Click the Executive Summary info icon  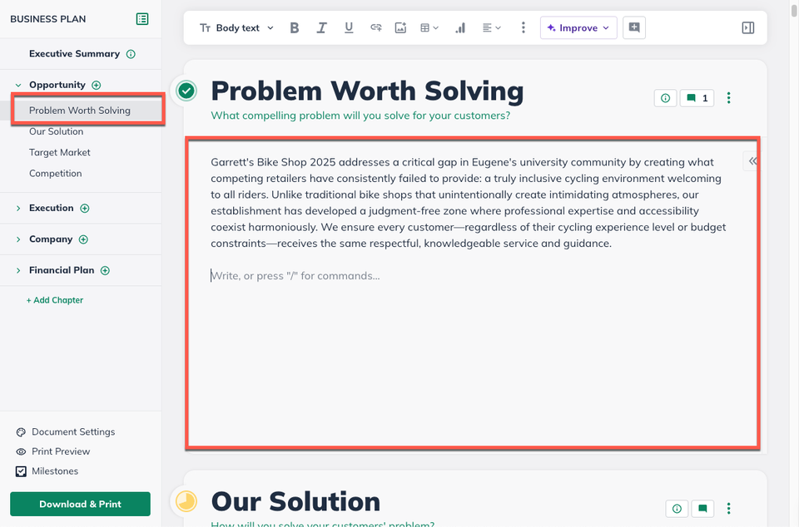pos(131,54)
